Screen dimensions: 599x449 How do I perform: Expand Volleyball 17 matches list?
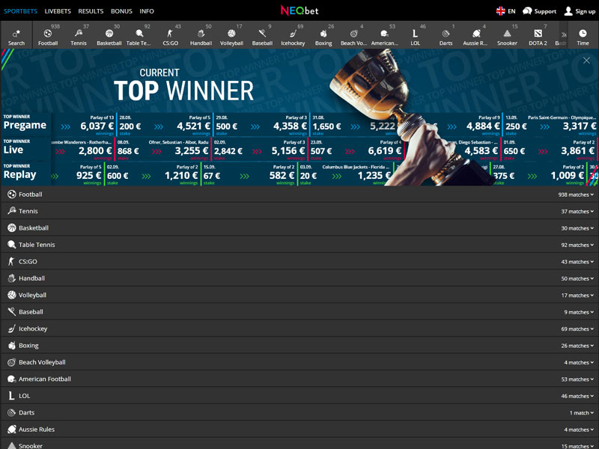[x=577, y=296]
